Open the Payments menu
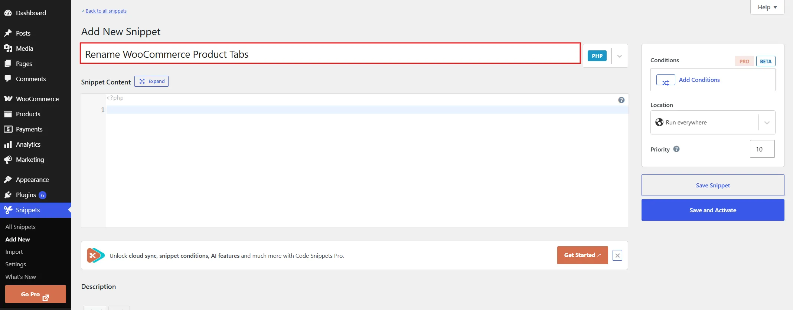This screenshot has width=793, height=310. pyautogui.click(x=36, y=129)
